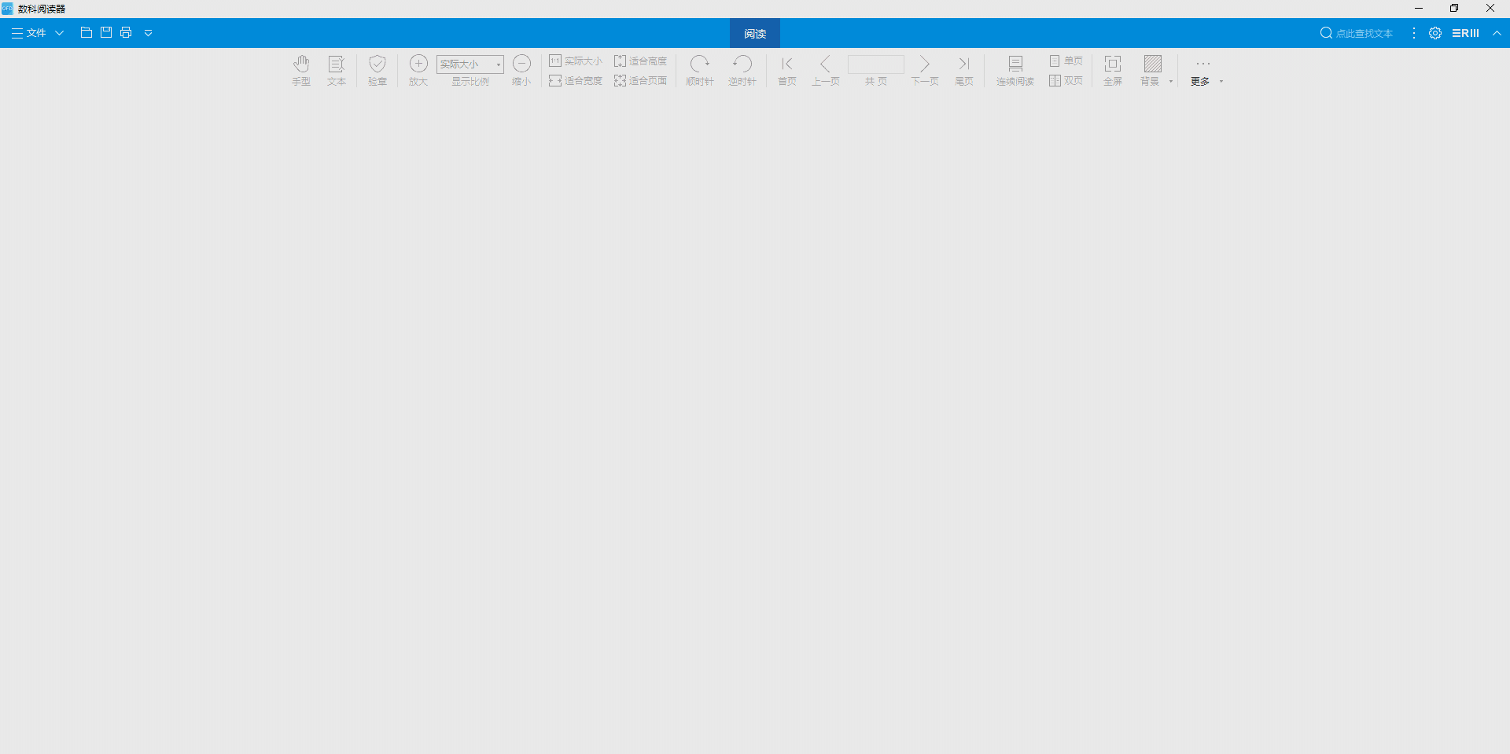
Task: Click the page number input box
Action: [876, 64]
